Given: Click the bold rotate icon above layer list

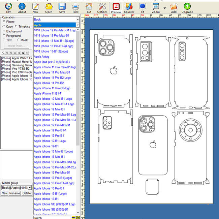Looking at the screenshot, I should (x=23, y=53).
